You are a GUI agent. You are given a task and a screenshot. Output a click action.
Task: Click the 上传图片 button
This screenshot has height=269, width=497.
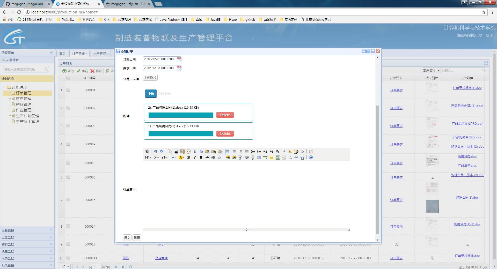[150, 77]
